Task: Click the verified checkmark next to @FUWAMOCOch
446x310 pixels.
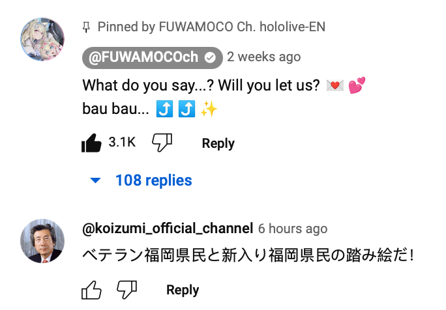Action: click(210, 58)
